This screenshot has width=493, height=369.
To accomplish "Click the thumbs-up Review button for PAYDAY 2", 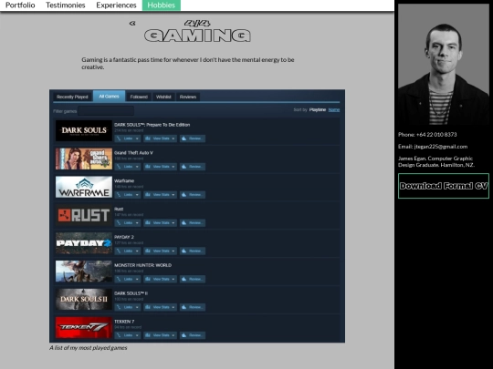I will click(x=193, y=251).
